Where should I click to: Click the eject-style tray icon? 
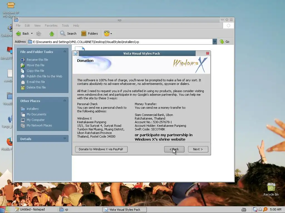click(x=260, y=209)
